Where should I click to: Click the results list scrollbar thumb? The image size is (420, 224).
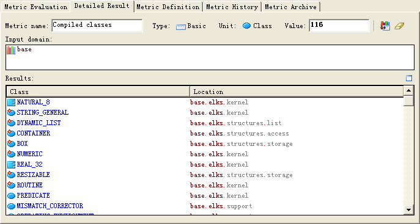[x=408, y=101]
